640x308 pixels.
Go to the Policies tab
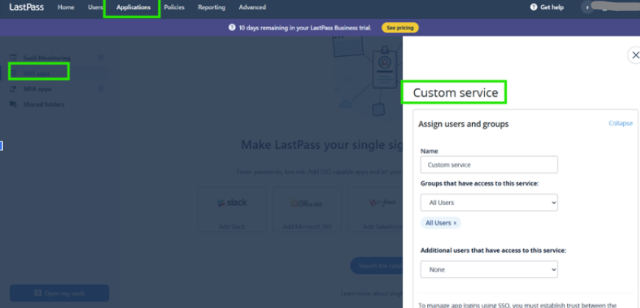click(175, 7)
